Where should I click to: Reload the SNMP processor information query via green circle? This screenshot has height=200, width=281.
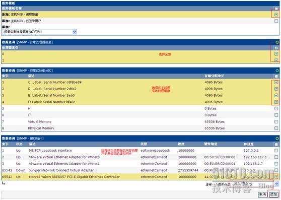coord(277,42)
